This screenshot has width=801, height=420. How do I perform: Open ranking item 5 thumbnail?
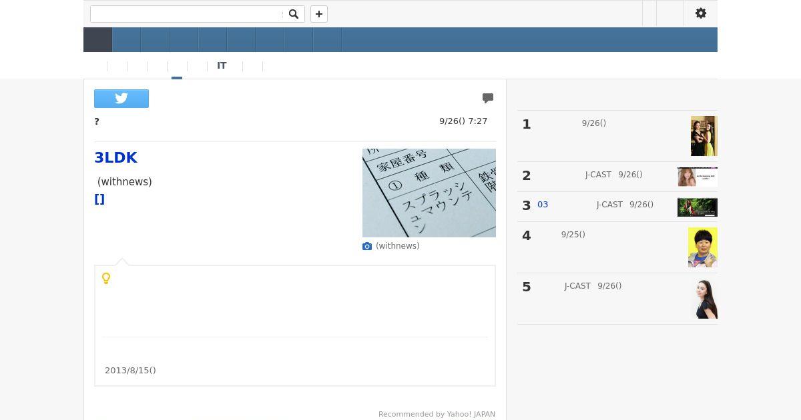704,299
